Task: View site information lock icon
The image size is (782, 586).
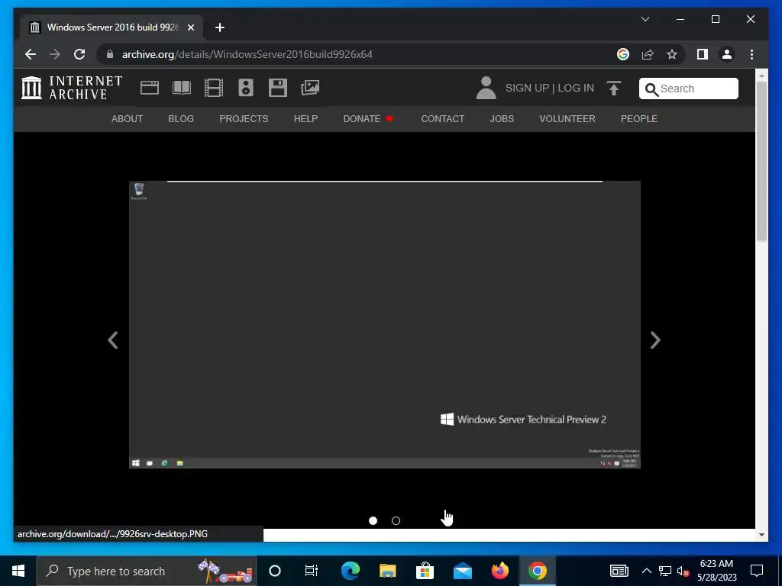Action: pos(110,54)
